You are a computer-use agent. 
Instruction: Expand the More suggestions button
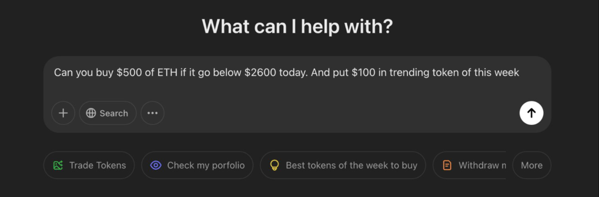coord(532,165)
